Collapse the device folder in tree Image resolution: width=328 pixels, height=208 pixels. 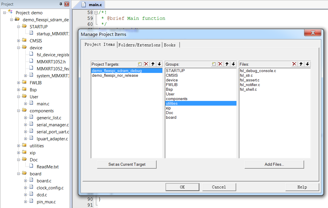(18, 48)
